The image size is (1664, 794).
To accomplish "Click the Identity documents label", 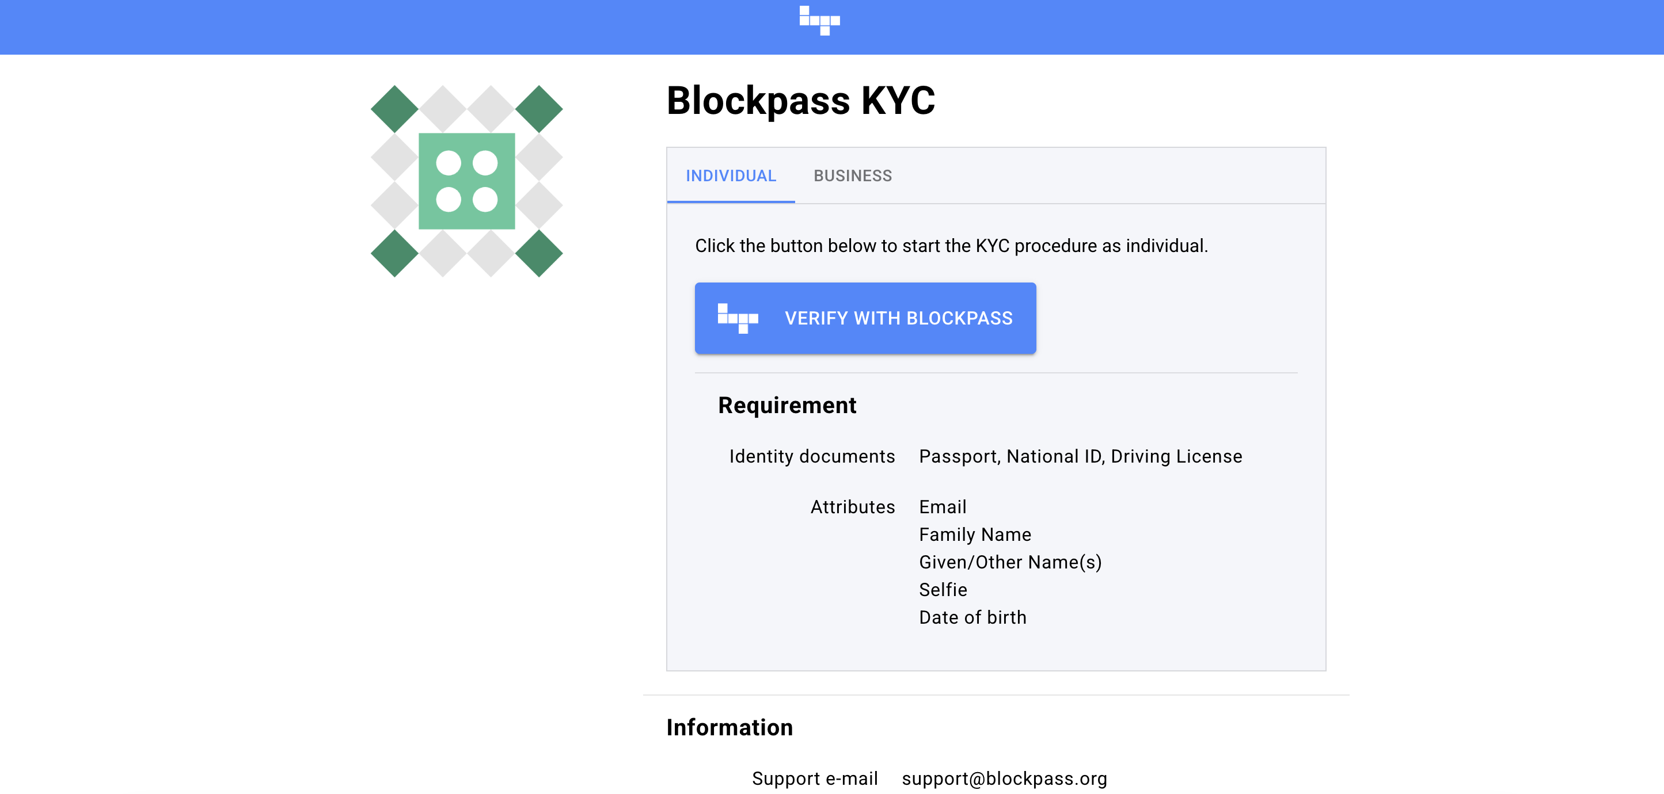I will pos(811,456).
